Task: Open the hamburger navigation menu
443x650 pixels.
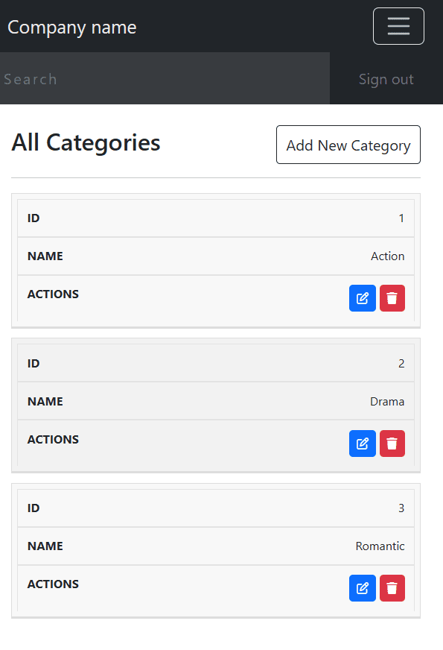Action: pos(398,26)
